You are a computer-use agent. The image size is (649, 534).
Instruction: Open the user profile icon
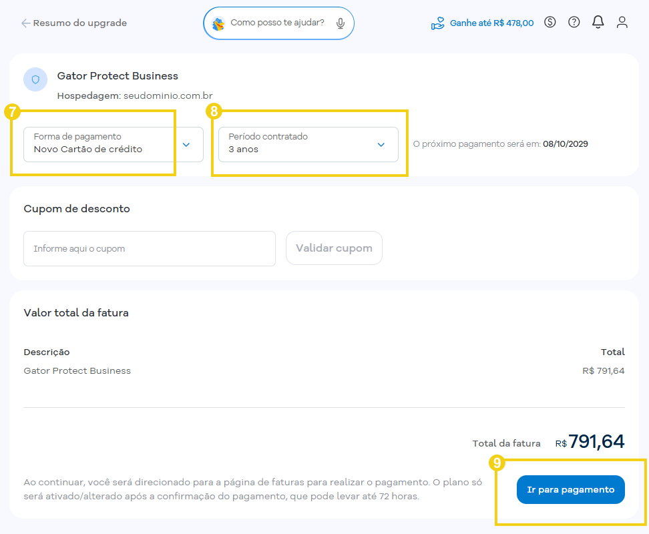point(622,22)
